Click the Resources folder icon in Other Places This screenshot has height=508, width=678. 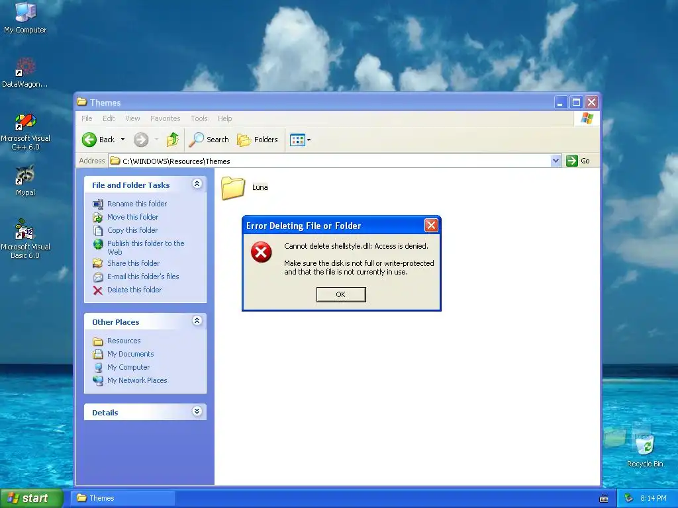[x=98, y=341]
